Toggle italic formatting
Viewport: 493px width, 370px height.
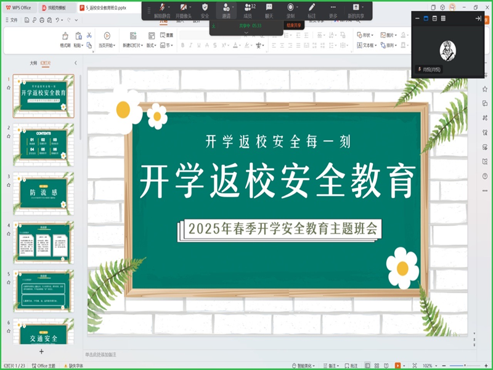(x=190, y=46)
